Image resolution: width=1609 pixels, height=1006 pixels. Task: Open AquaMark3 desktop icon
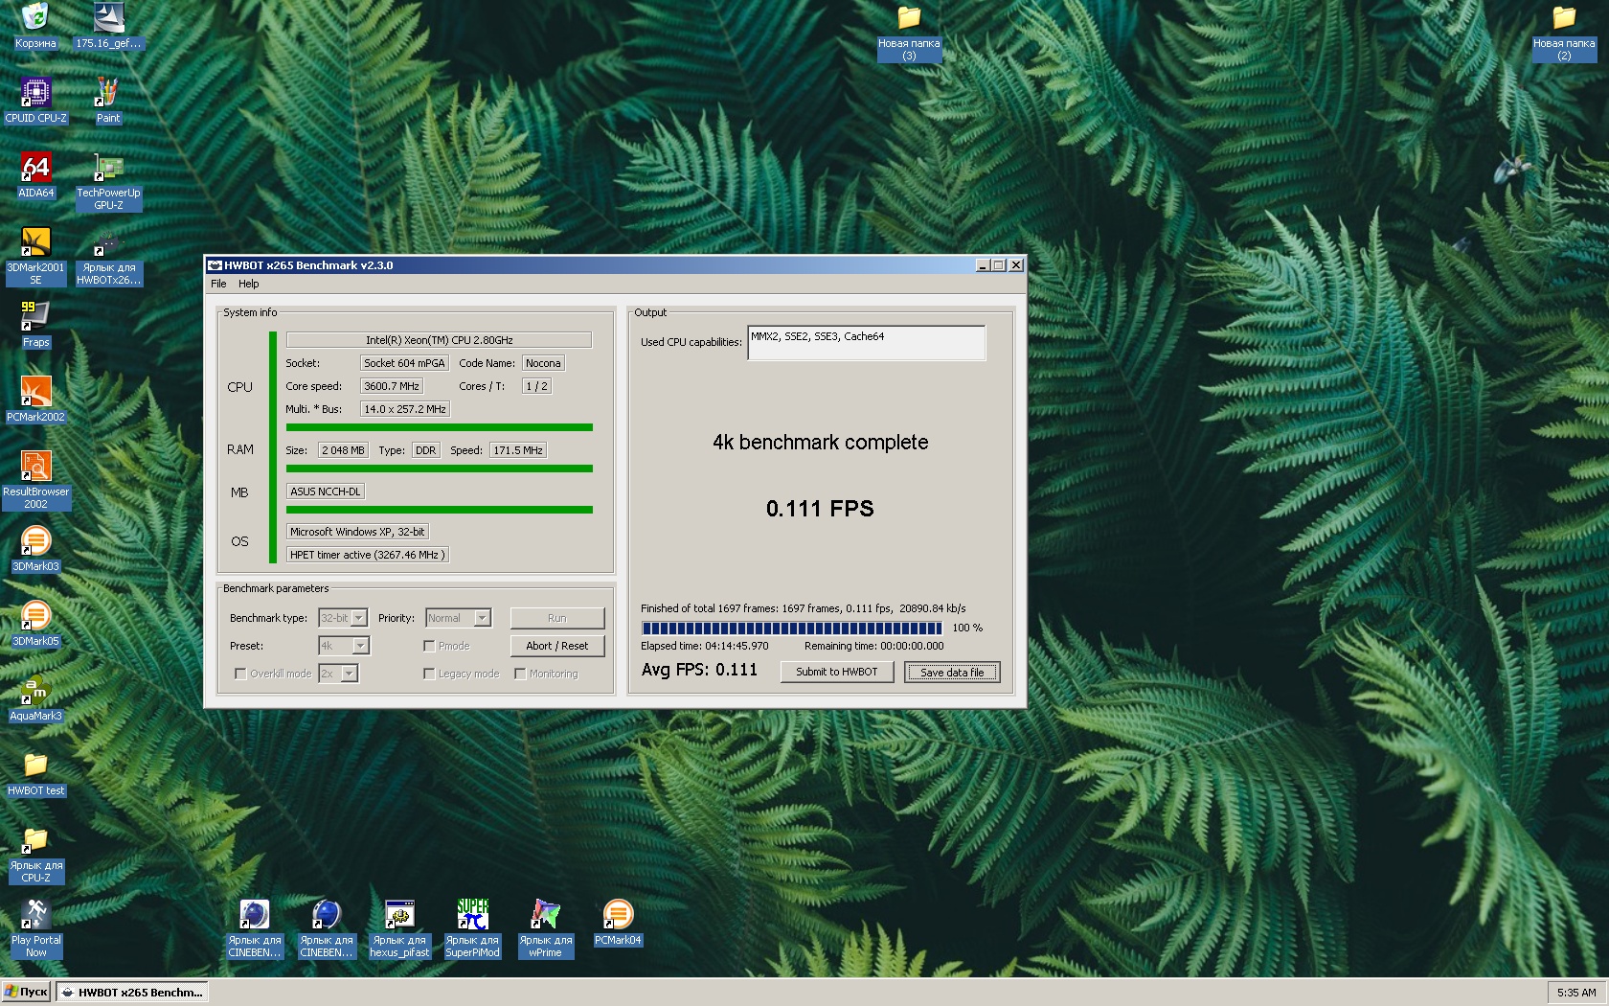(x=35, y=698)
